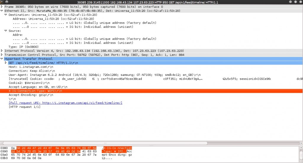Select Destination IG bit unicast line
This screenshot has width=303, height=163.
click(x=73, y=27)
